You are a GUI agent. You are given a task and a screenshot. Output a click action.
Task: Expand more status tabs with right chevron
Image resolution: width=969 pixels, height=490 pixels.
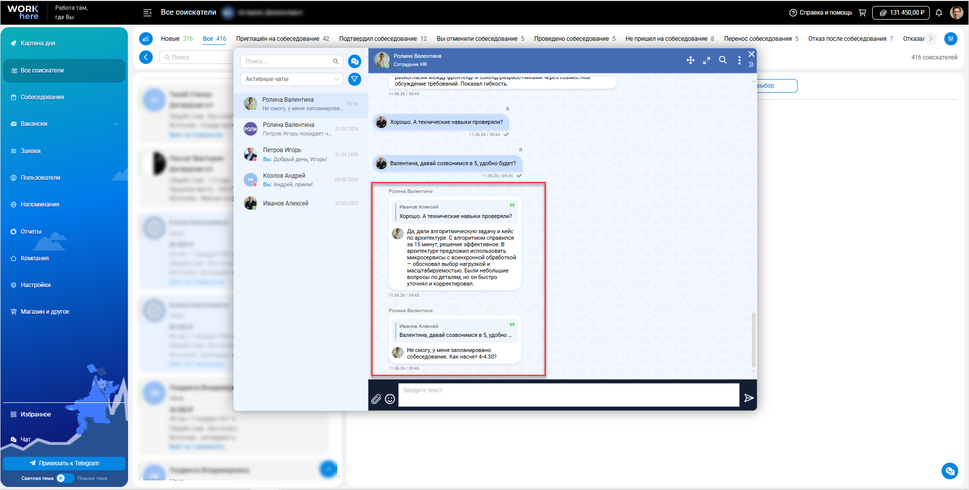click(x=931, y=38)
